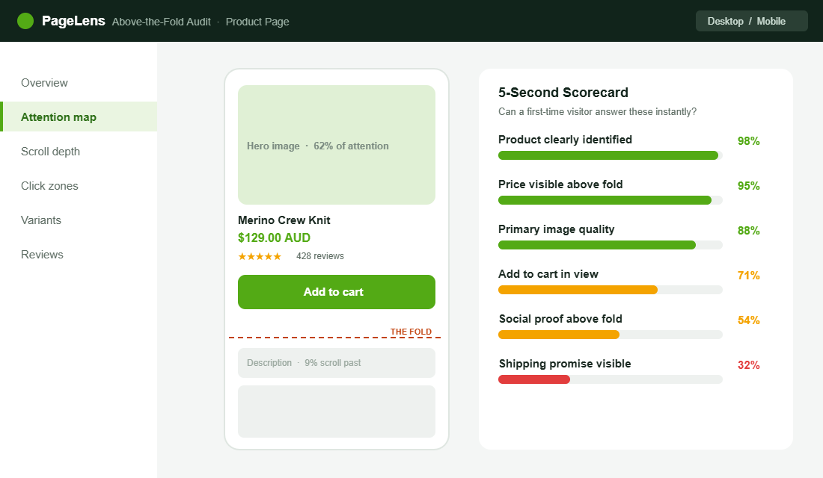The width and height of the screenshot is (823, 478).
Task: Click the Add to cart button
Action: (337, 292)
